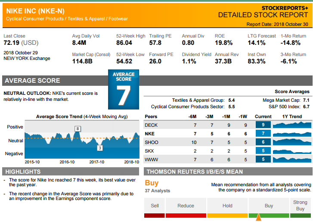Click the SKX 1Y Trend sparkline

(x=292, y=151)
